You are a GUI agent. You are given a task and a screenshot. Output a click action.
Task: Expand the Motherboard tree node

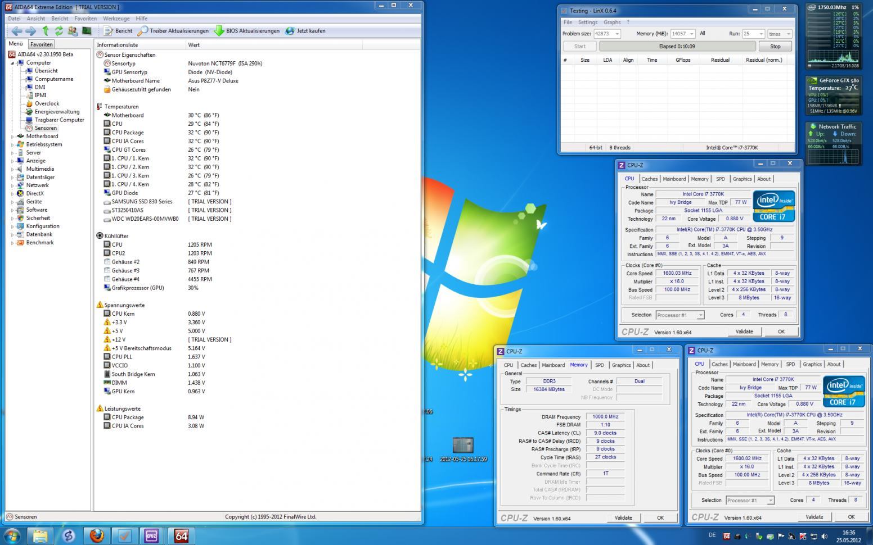point(13,137)
